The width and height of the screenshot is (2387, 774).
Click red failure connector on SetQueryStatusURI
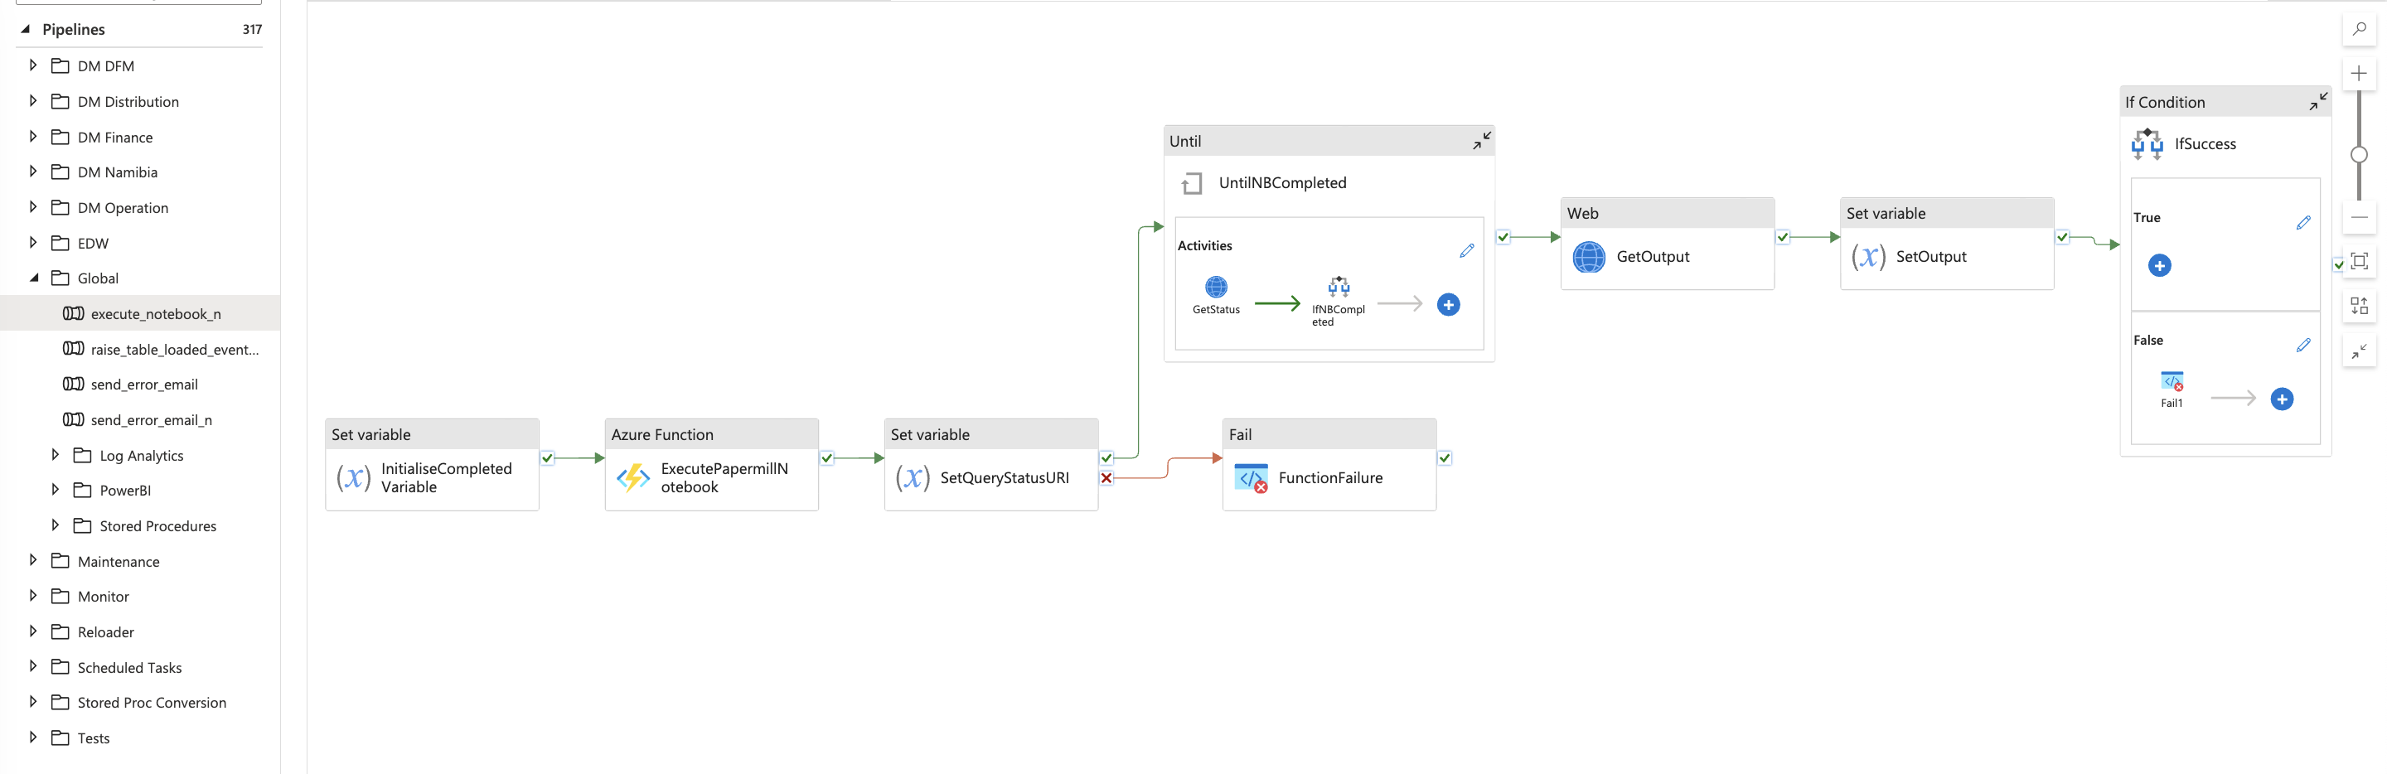[1106, 478]
